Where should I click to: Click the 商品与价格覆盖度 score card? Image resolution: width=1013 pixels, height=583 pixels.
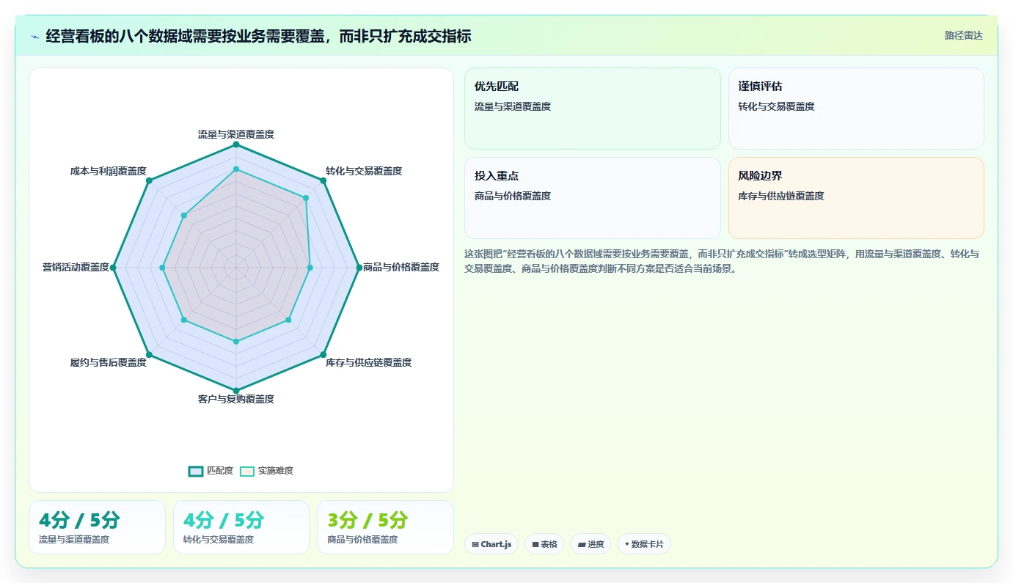point(385,527)
